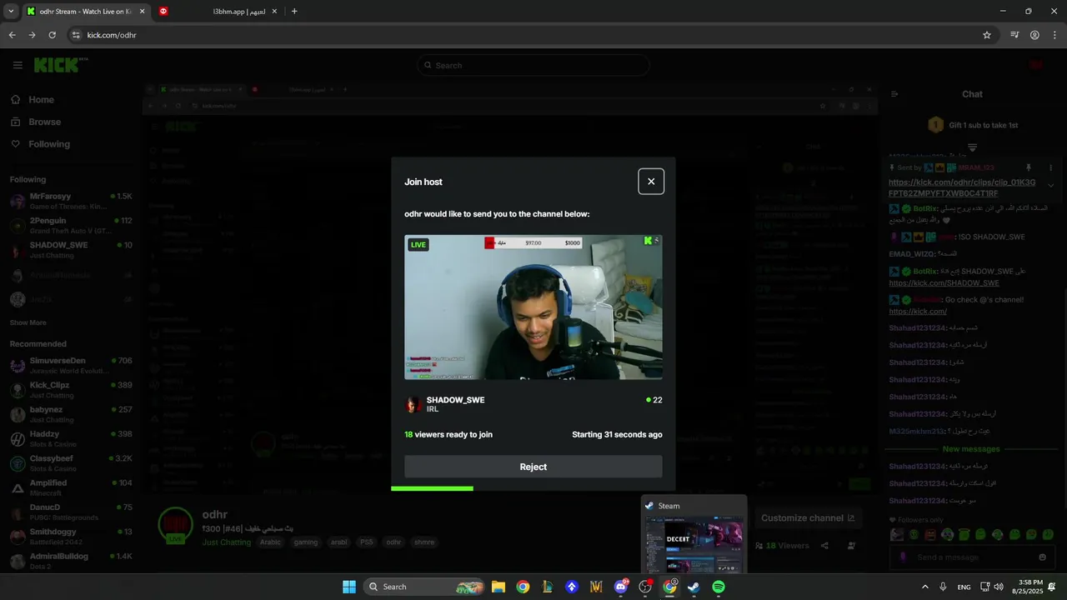Open the pinned kick.com/odhr clip link
The height and width of the screenshot is (600, 1067).
tap(962, 187)
